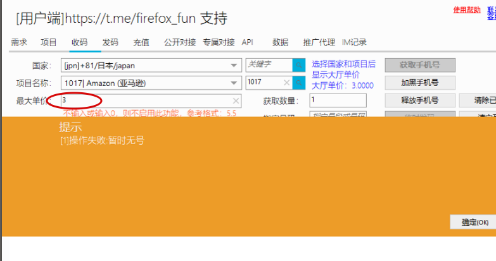Open the 项目 tab
496x261 pixels.
coord(48,42)
